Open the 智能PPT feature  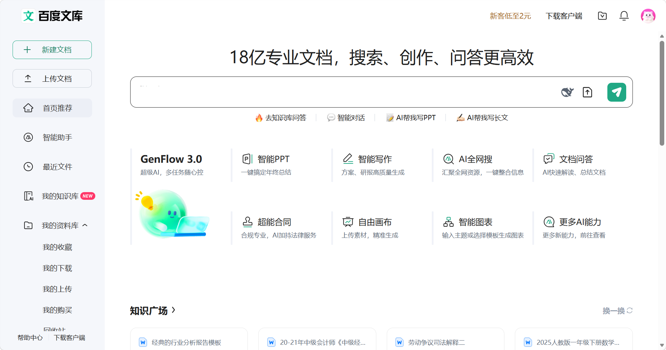click(x=273, y=158)
